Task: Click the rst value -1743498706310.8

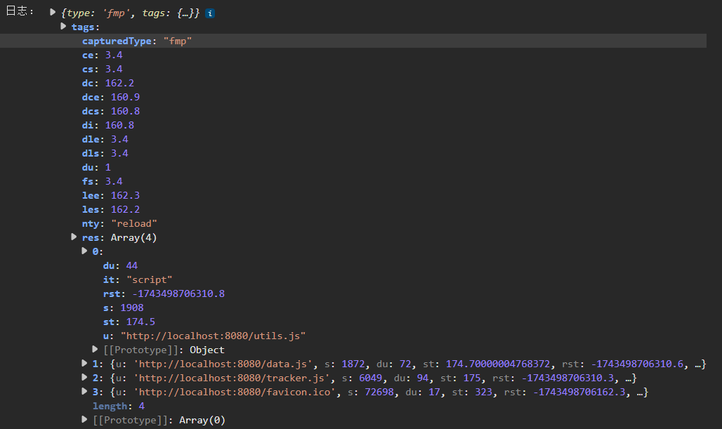Action: click(178, 293)
